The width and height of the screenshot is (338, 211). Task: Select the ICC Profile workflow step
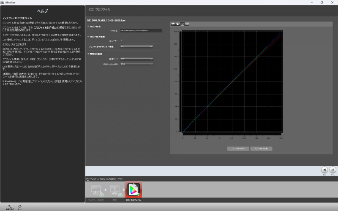click(134, 189)
